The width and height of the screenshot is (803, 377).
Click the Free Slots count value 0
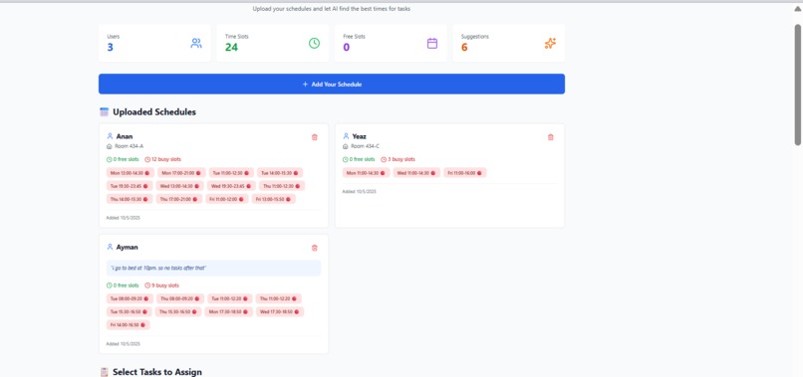(346, 47)
